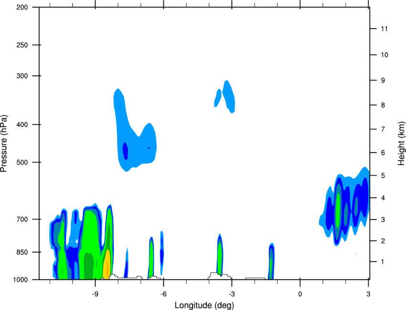Select the 700 pressure tick label
Image resolution: width=406 pixels, height=310 pixels.
[x=22, y=219]
